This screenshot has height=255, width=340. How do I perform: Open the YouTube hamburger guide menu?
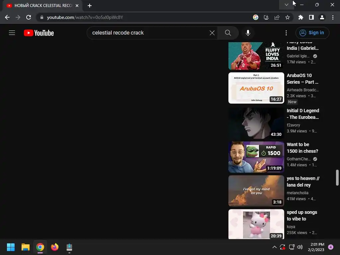click(12, 33)
